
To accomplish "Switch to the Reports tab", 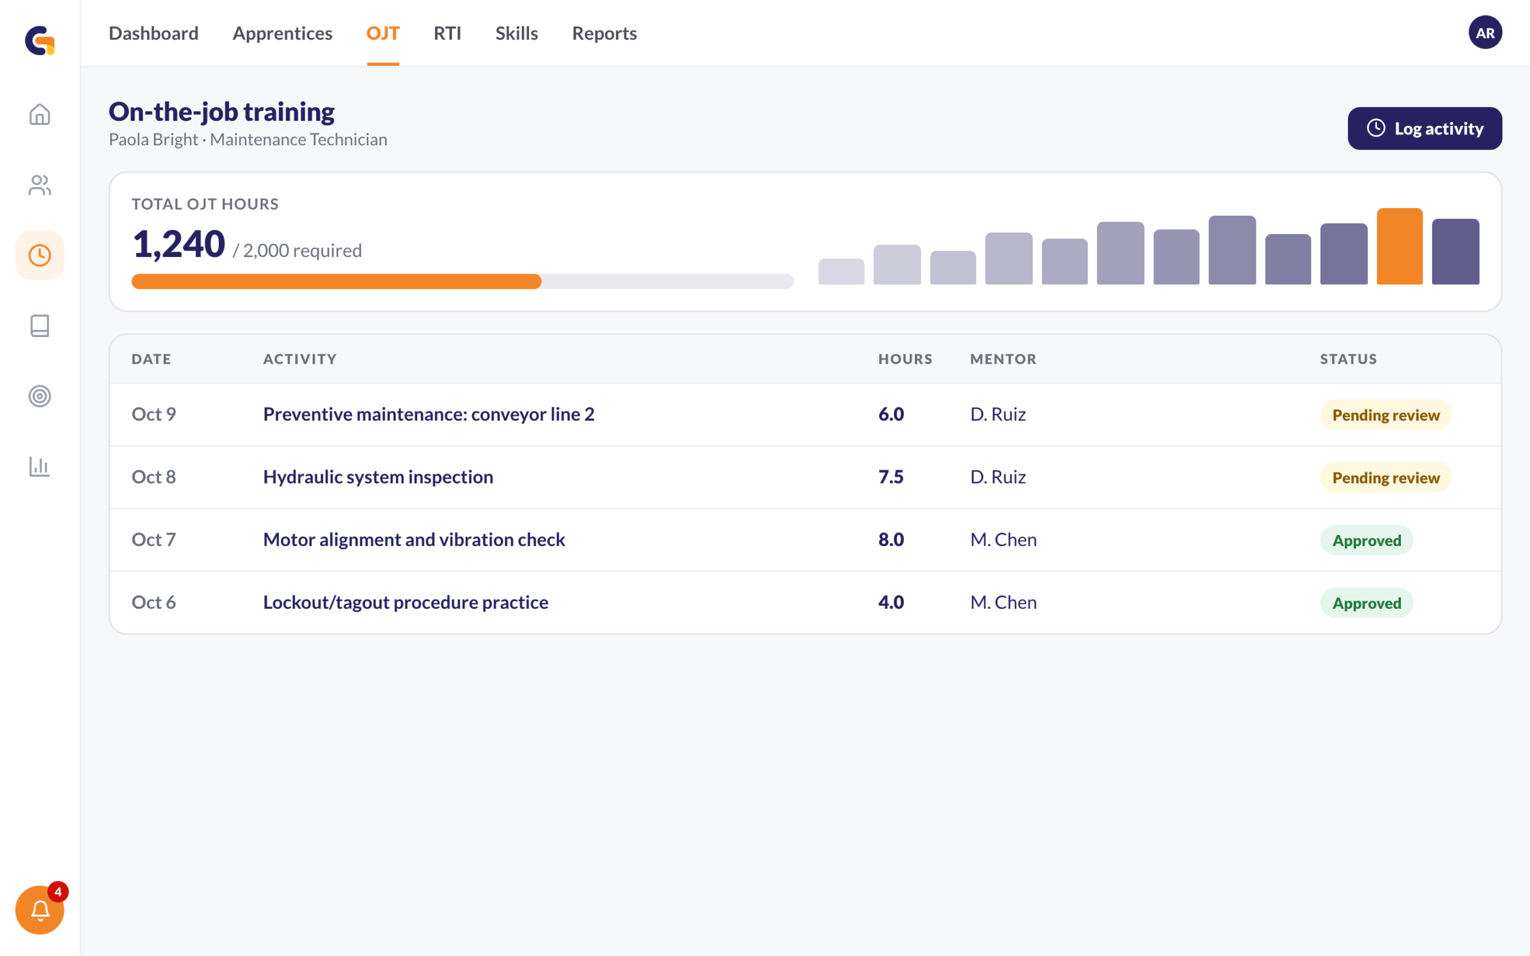I will pos(604,33).
